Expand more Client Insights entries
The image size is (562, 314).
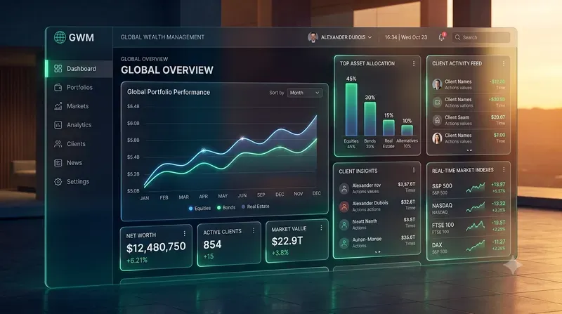[377, 252]
